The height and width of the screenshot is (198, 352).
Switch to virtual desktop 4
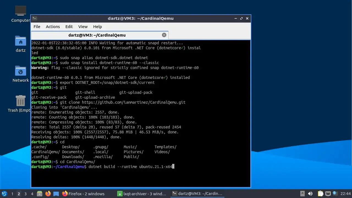click(32, 194)
